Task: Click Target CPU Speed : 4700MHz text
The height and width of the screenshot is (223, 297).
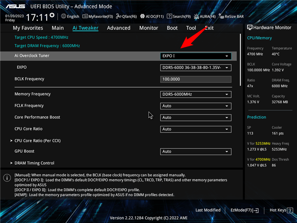Action: click(x=41, y=37)
